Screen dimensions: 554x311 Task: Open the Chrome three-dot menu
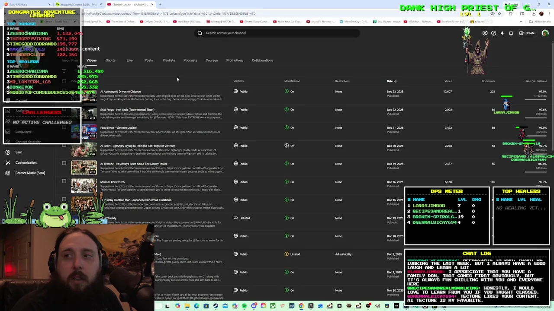(x=549, y=14)
